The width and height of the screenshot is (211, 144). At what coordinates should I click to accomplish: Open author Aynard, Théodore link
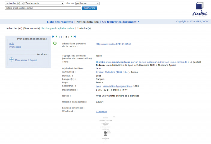(113, 72)
